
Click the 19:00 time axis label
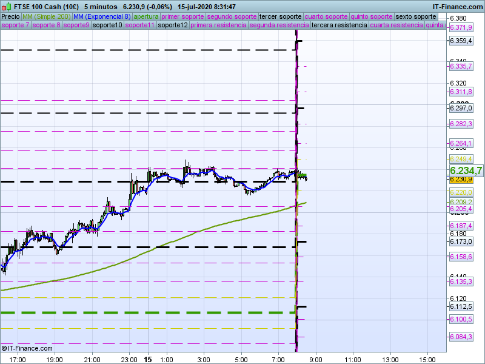coord(55,360)
